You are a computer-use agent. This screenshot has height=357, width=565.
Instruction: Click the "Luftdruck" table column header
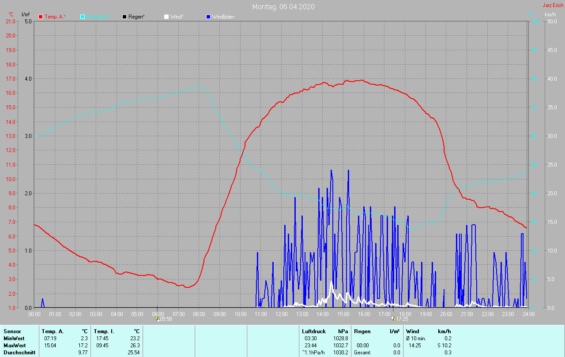[x=313, y=331]
